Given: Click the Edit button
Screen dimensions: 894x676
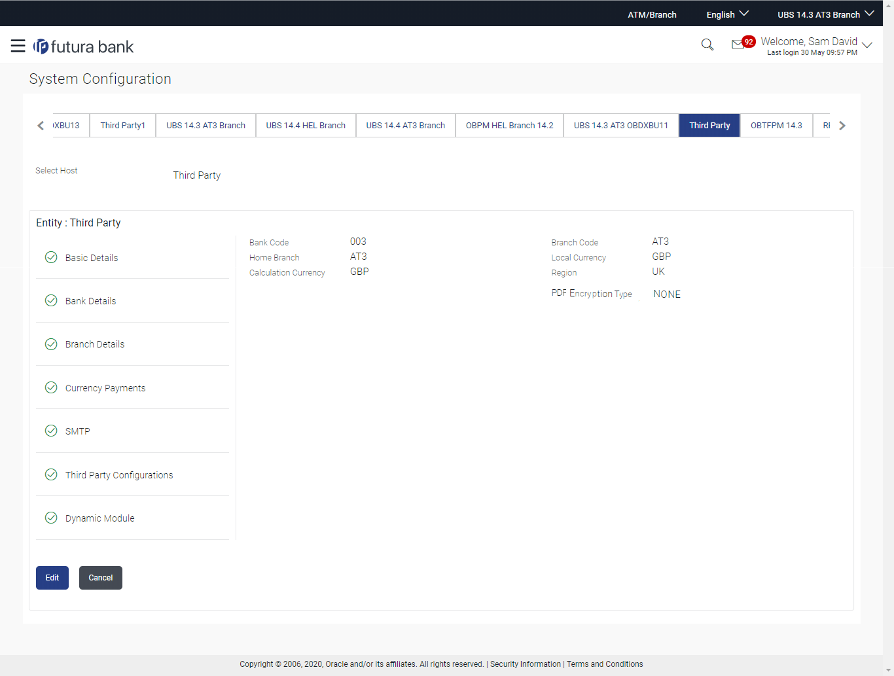Looking at the screenshot, I should (x=52, y=578).
